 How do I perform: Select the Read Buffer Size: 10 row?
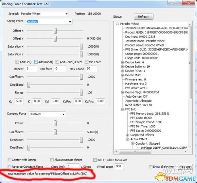[x=139, y=105]
